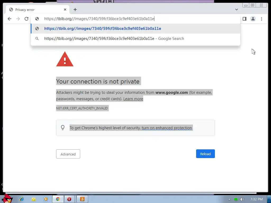Switch to Chrome on the taskbar
Screen dimensions: 271x203
(x=58, y=199)
